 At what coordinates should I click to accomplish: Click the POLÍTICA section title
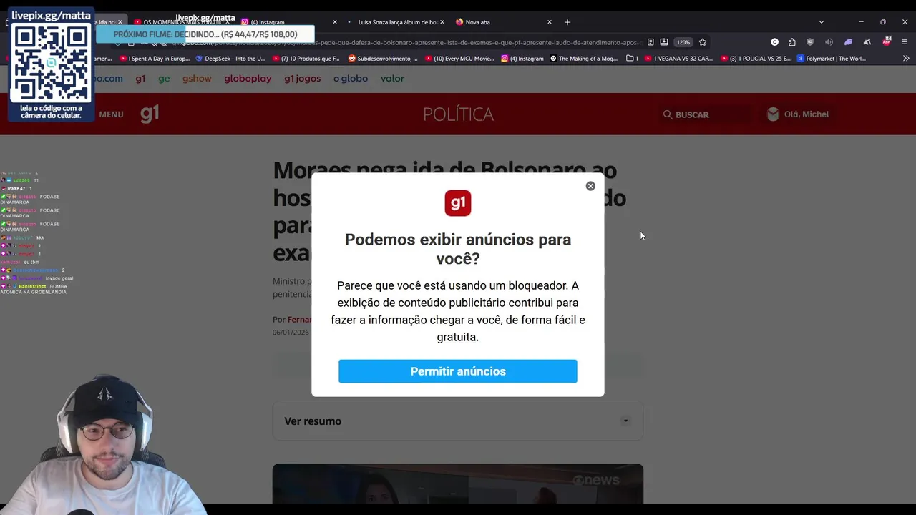pyautogui.click(x=458, y=114)
